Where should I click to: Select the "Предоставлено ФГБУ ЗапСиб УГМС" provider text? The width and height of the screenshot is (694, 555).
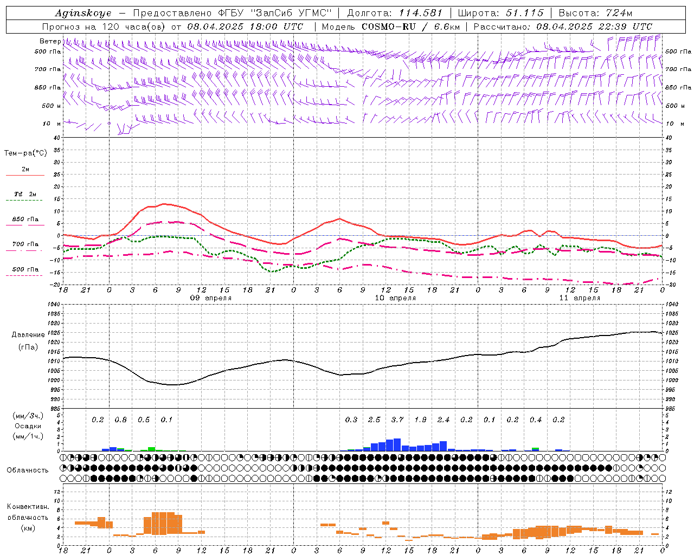tap(232, 14)
